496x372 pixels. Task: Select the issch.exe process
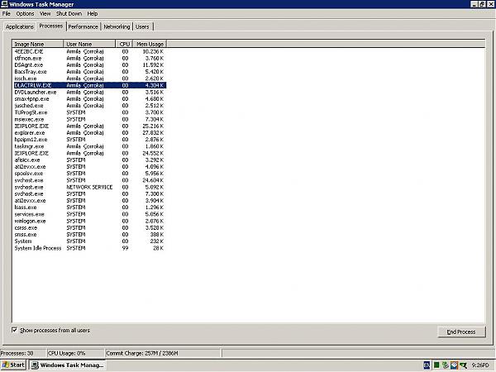click(x=90, y=79)
